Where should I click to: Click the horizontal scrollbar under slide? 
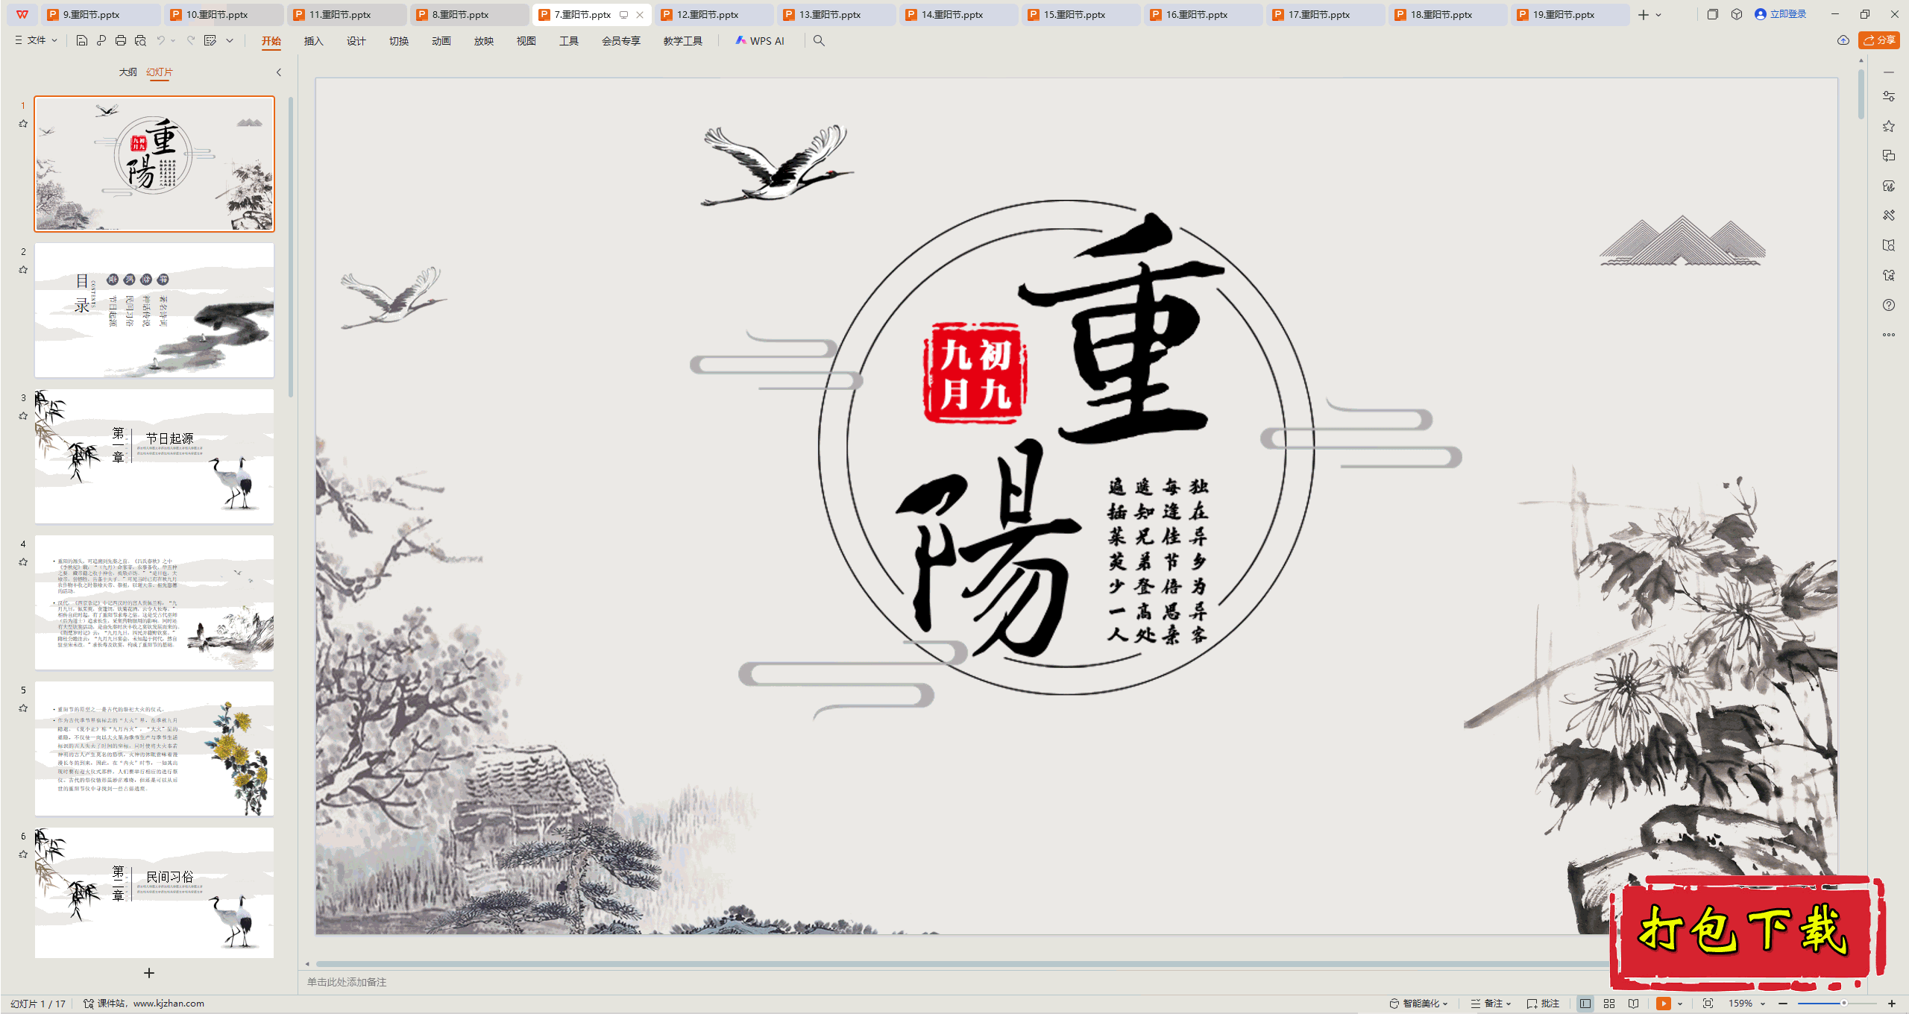tap(962, 964)
